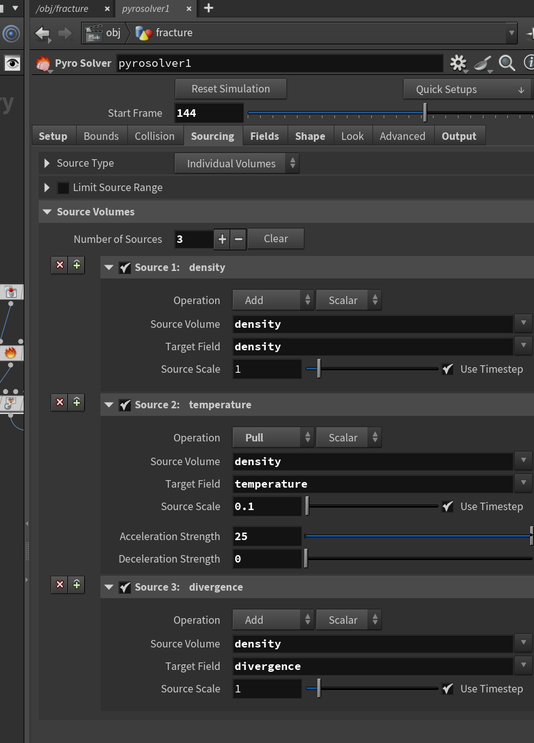This screenshot has height=743, width=534.
Task: Click the eye display icon in sidebar
Action: [x=12, y=63]
